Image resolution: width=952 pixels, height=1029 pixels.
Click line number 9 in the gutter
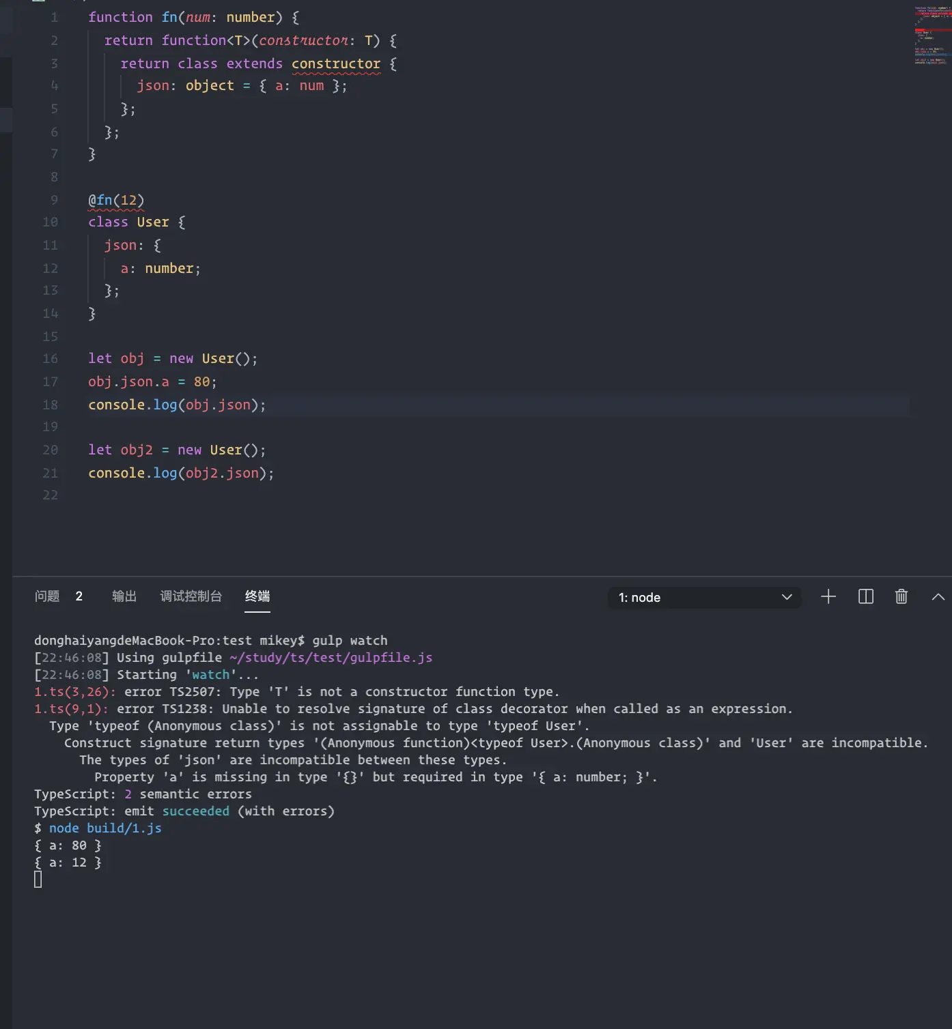55,200
